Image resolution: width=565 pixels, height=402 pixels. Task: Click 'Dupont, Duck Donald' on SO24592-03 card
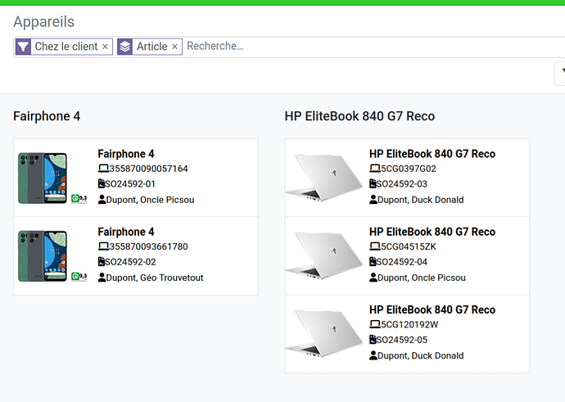click(421, 200)
